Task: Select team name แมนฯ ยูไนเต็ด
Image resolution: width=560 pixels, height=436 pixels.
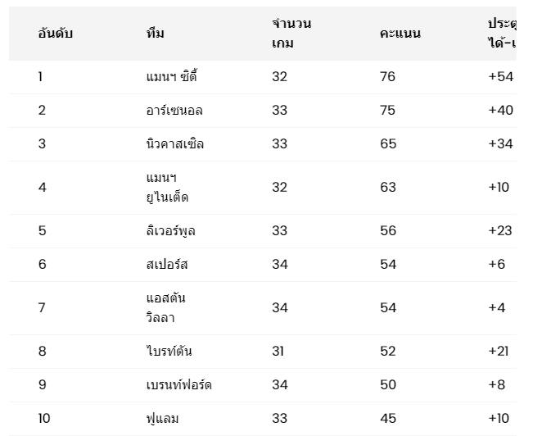Action: click(167, 187)
